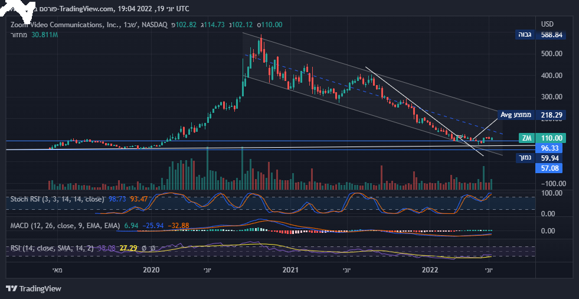Click the 400.00 price axis tick
The width and height of the screenshot is (579, 299).
tap(552, 76)
